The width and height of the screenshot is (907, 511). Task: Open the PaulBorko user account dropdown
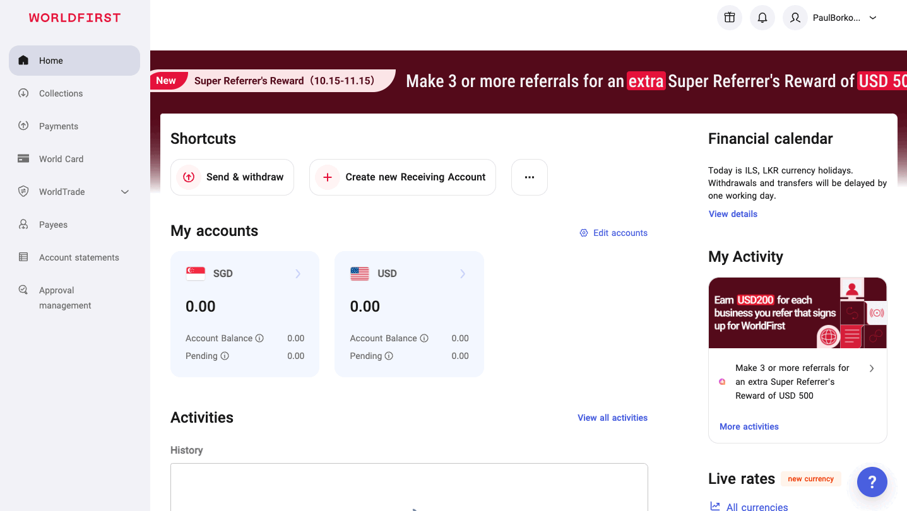tap(873, 18)
